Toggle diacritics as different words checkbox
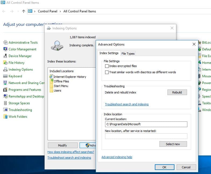Screen dimensions: 211x174 [x=107, y=72]
